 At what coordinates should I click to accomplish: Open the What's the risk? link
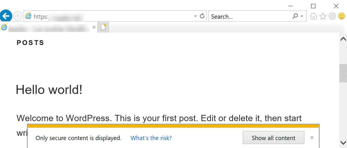coord(151,138)
